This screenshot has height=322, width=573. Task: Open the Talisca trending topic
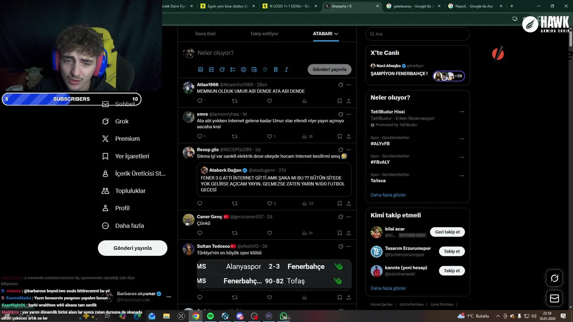[378, 181]
